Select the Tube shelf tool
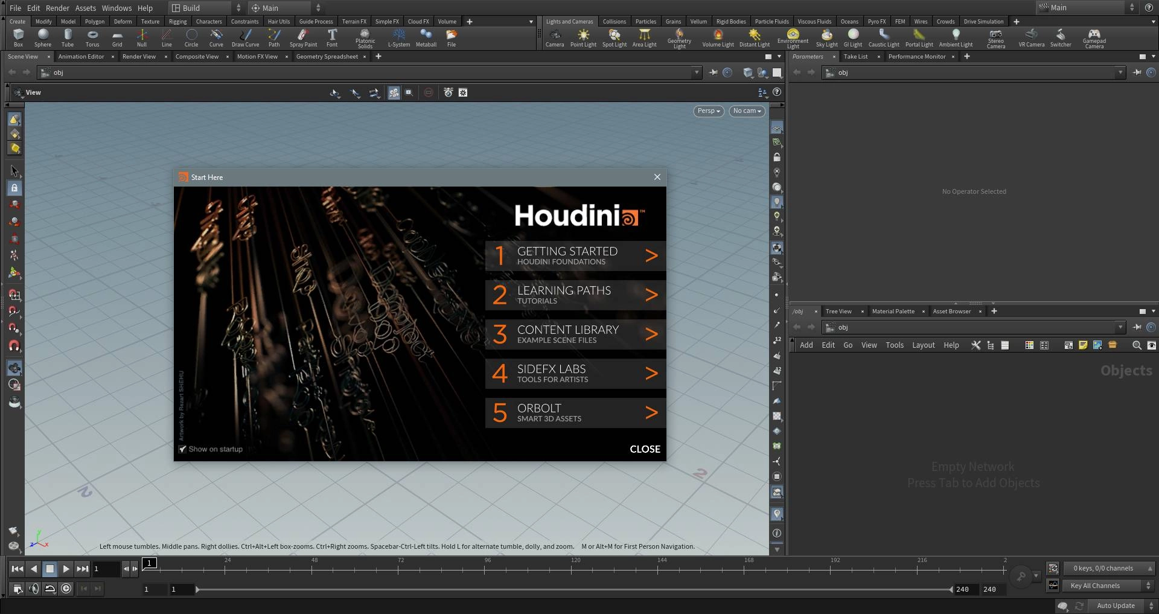The image size is (1159, 614). 68,37
